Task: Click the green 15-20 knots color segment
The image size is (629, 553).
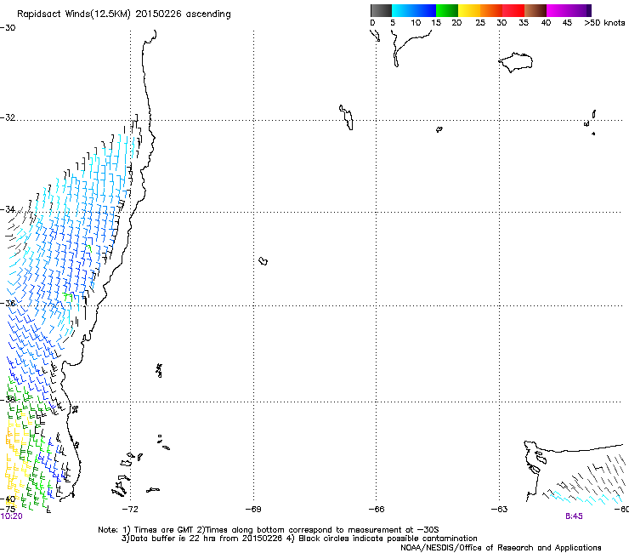Action: coord(447,10)
